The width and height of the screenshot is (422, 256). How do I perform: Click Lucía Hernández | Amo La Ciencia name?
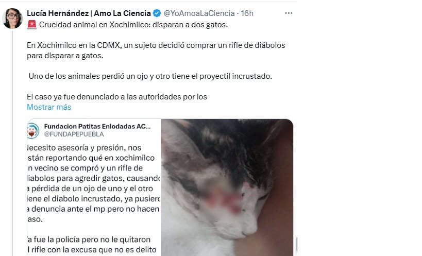(x=89, y=13)
